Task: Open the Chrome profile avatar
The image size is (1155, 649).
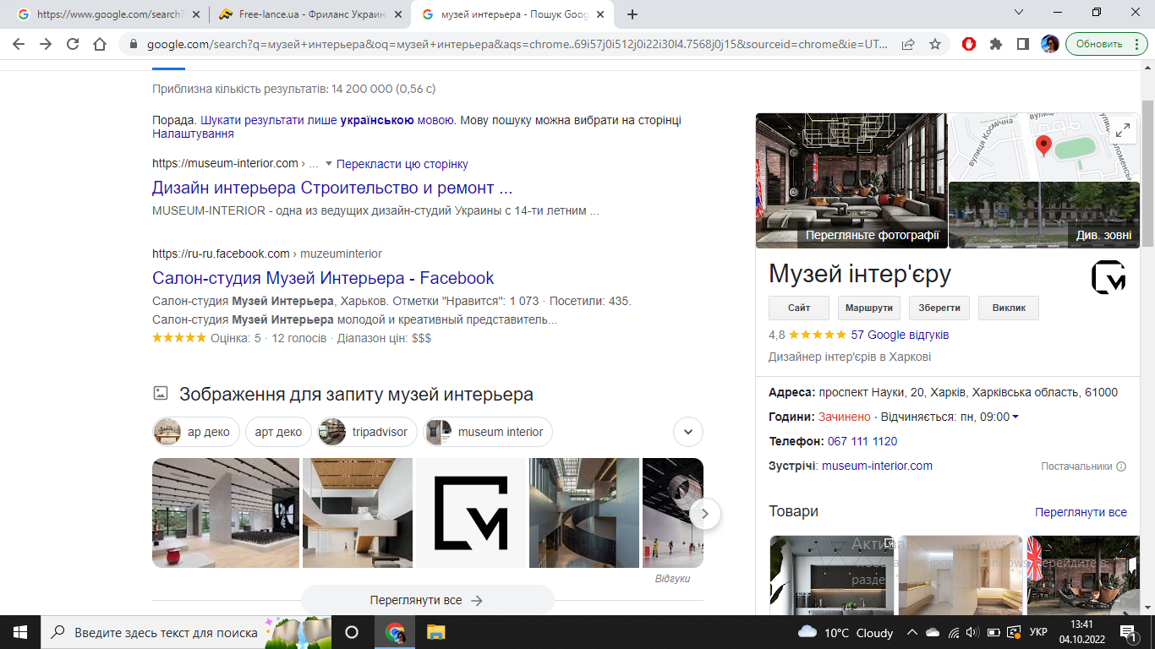Action: coord(1050,44)
